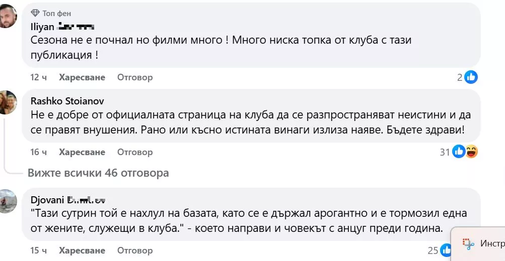Click the 12 ч timestamp on Iliyan's comment
Screen dimensions: 505x261
39,77
